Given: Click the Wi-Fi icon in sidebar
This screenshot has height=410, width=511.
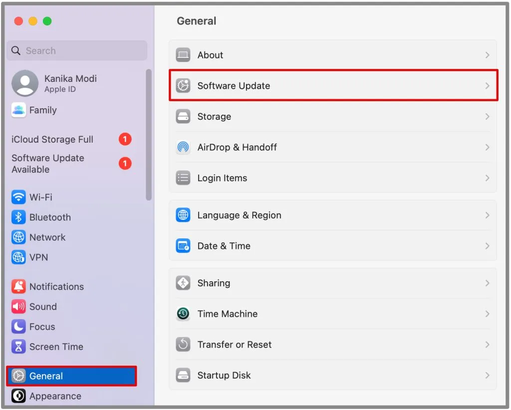Looking at the screenshot, I should (18, 197).
